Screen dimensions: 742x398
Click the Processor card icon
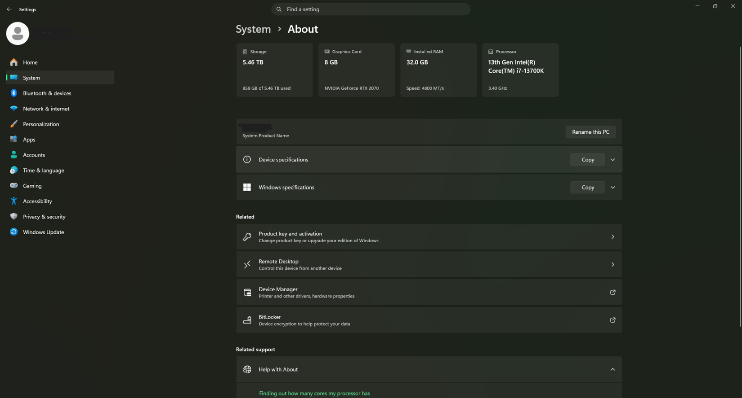(491, 52)
